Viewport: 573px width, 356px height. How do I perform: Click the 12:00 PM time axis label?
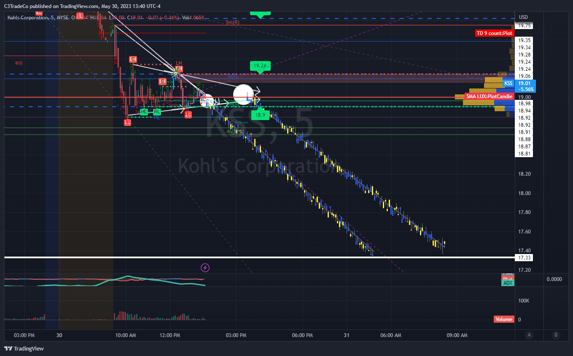tap(170, 335)
